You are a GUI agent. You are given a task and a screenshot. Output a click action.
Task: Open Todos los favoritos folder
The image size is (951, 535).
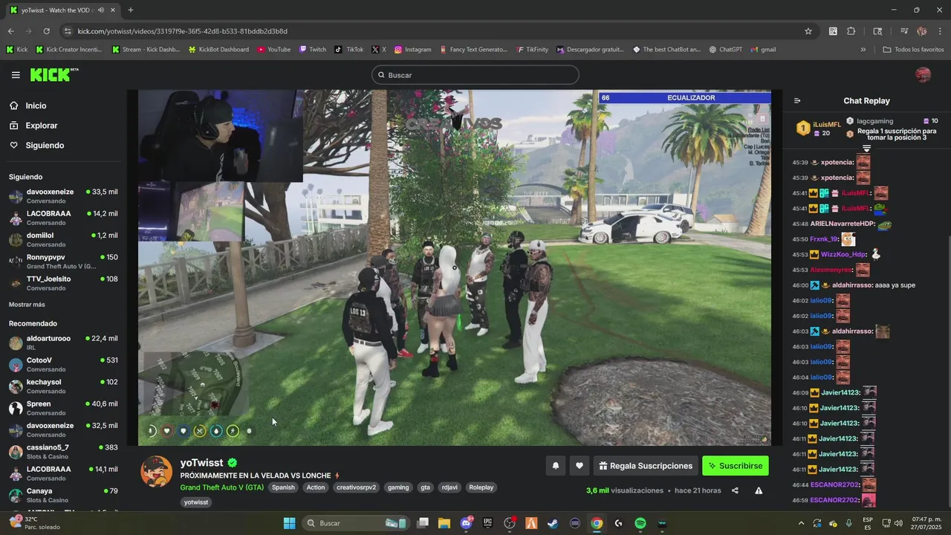(x=913, y=50)
